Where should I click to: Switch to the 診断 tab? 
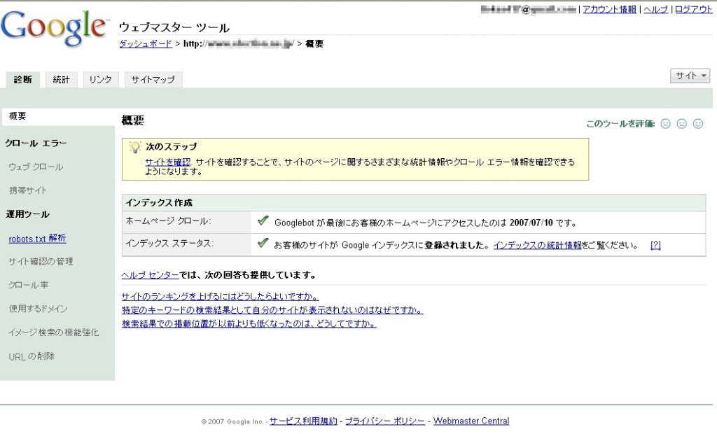[x=23, y=80]
